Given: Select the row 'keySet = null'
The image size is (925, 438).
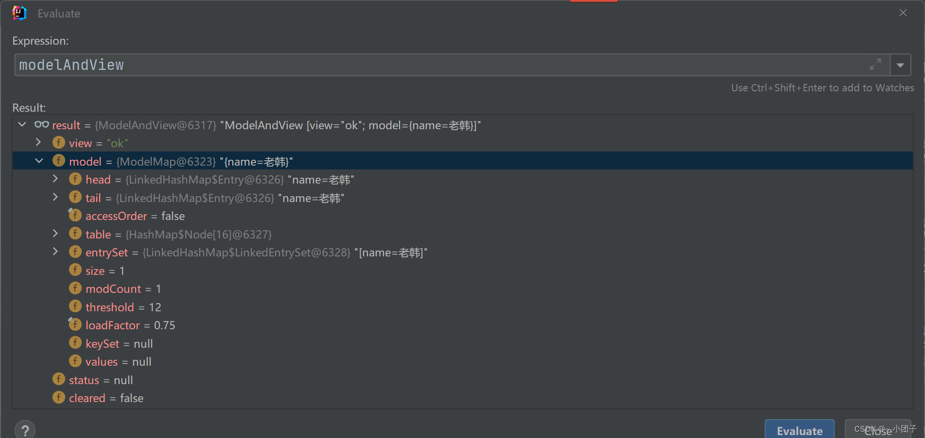Looking at the screenshot, I should click(462, 343).
